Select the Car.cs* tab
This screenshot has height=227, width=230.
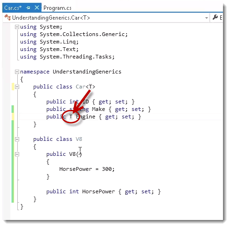(13, 7)
